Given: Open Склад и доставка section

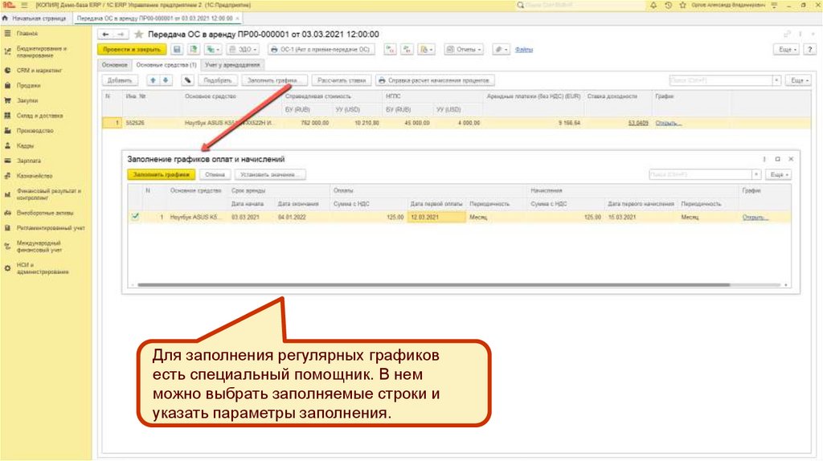Looking at the screenshot, I should (39, 116).
